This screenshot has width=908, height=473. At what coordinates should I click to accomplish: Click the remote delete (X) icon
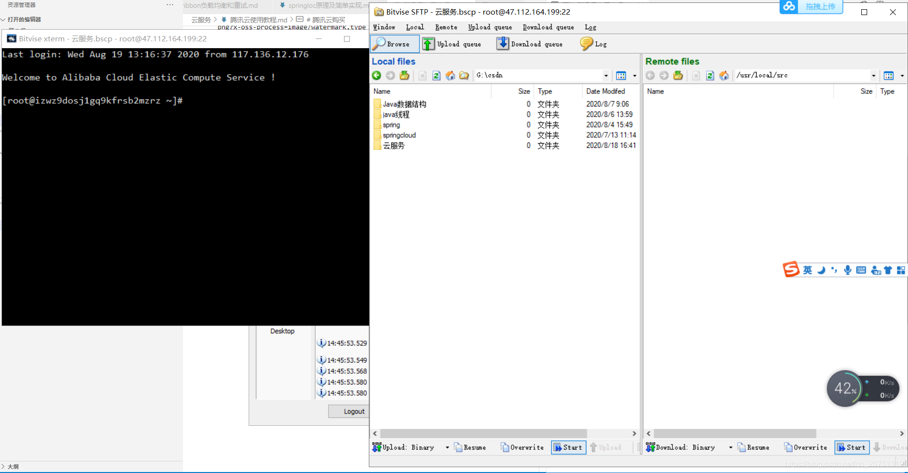[696, 75]
